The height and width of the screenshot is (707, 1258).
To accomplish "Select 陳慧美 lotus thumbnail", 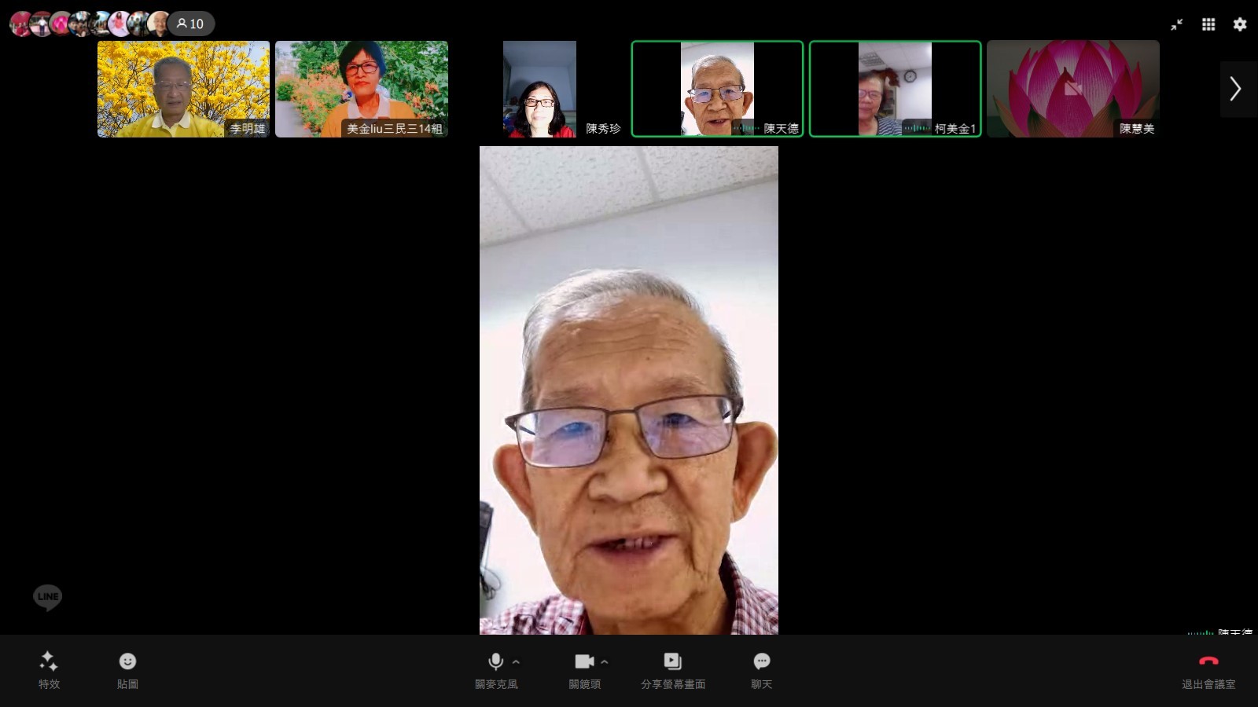I will tap(1072, 89).
